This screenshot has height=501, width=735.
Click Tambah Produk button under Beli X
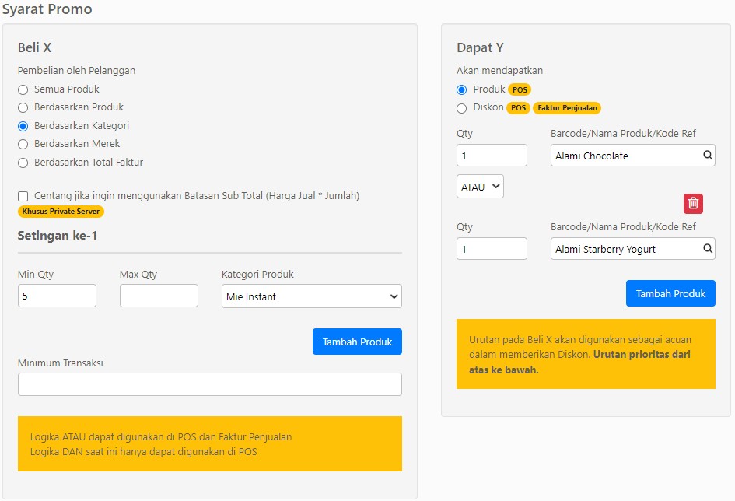click(x=357, y=342)
